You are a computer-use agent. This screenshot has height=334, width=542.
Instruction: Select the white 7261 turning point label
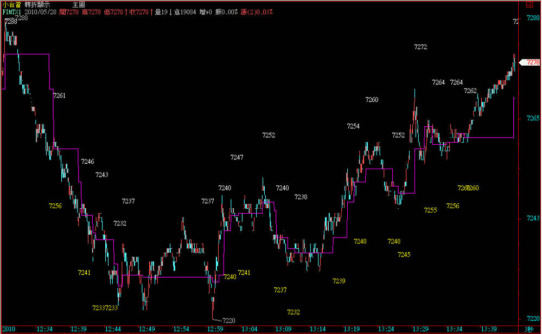(x=59, y=95)
